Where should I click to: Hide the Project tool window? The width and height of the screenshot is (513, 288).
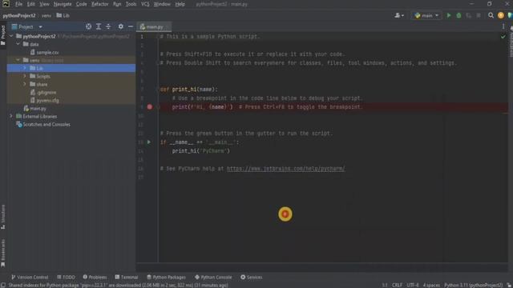point(131,26)
